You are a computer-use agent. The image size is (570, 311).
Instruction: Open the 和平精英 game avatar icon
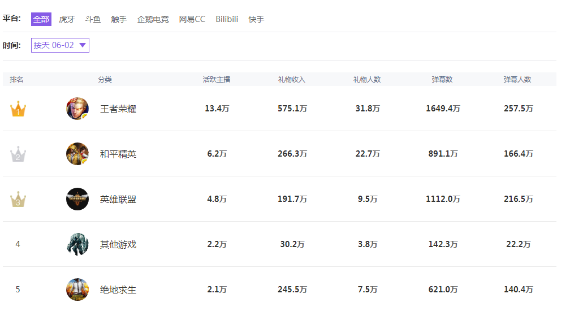pyautogui.click(x=77, y=154)
